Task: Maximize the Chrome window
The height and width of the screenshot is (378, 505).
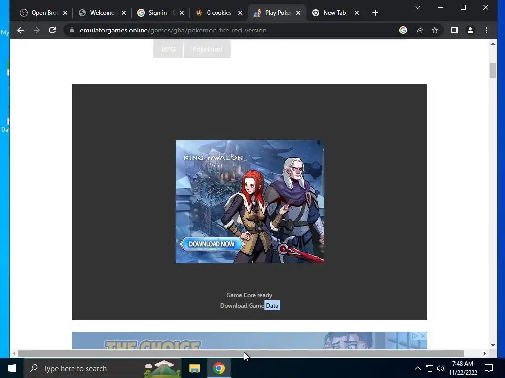Action: pyautogui.click(x=463, y=7)
